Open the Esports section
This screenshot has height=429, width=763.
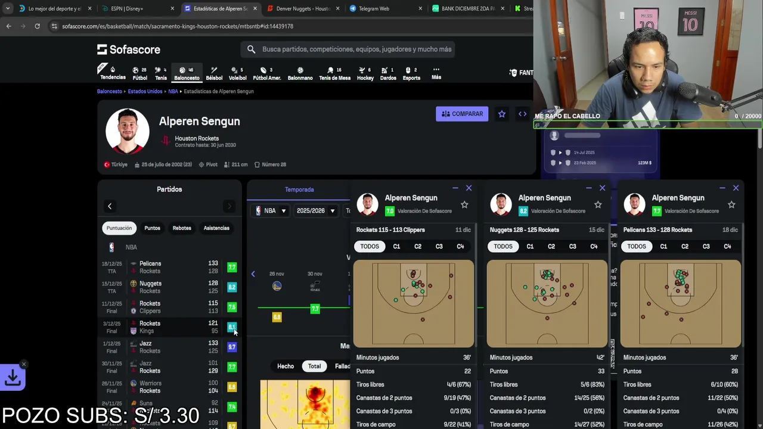(411, 73)
